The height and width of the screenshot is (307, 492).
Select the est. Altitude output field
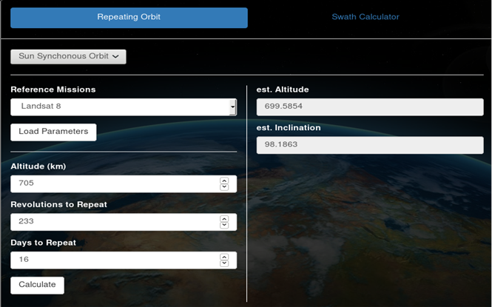point(370,107)
